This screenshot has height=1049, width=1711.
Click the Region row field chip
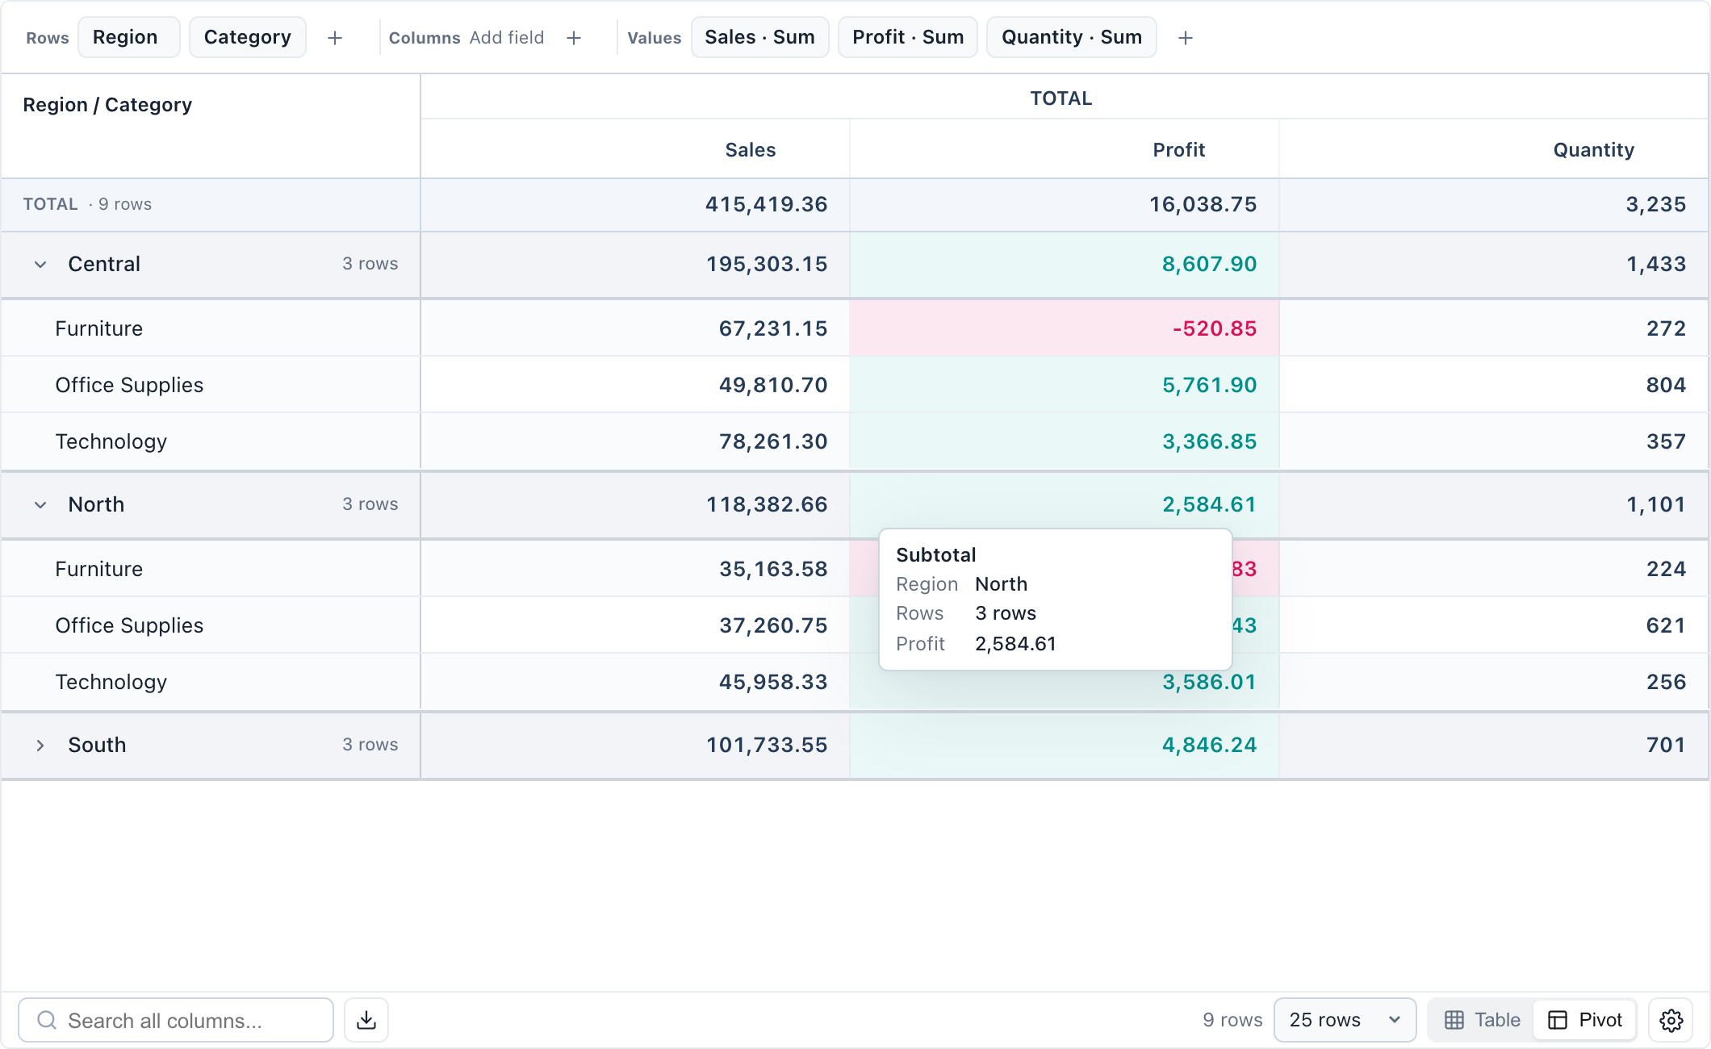pyautogui.click(x=129, y=37)
